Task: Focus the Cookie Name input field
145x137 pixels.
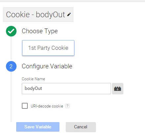Action: (66, 89)
